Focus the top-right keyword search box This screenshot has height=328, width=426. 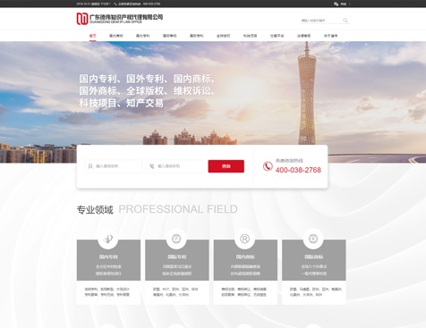(320, 21)
